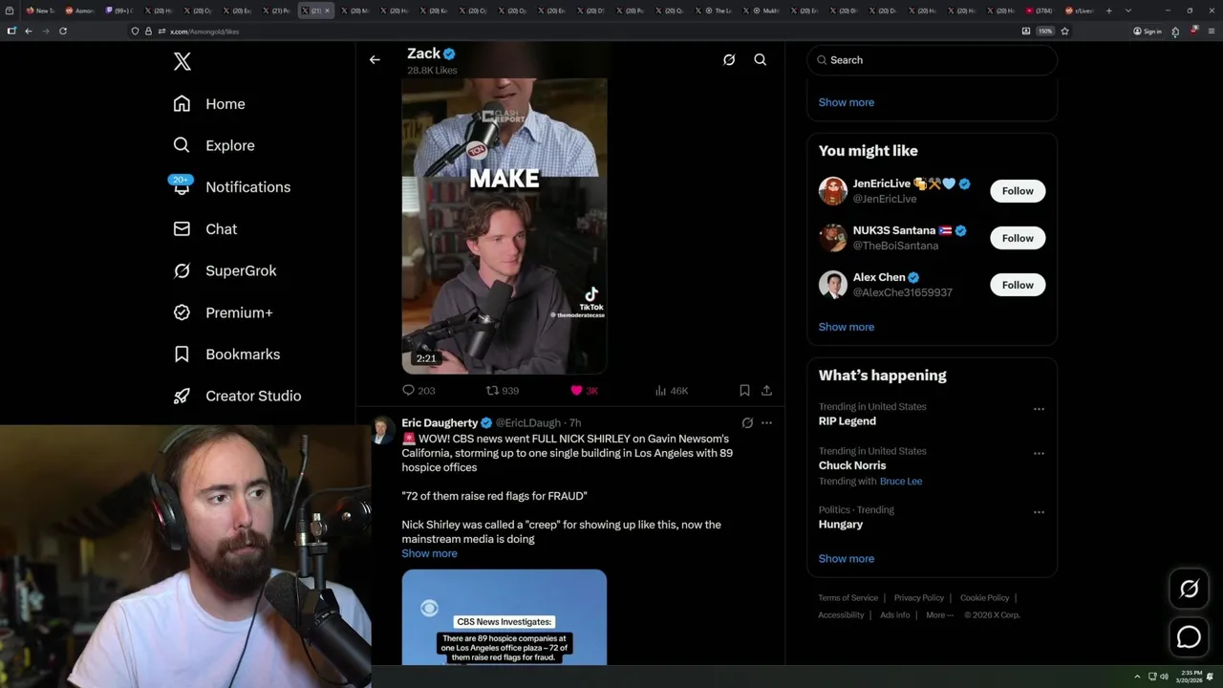Open the Accessibility footer link

coord(841,614)
